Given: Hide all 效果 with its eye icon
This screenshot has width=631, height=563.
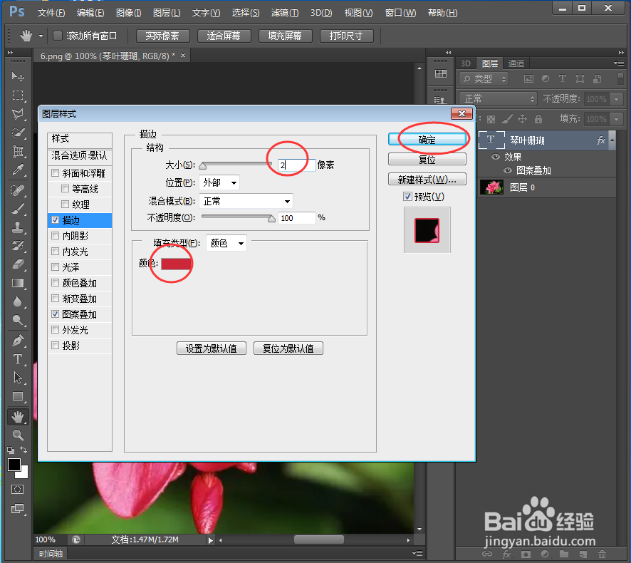Looking at the screenshot, I should tap(496, 157).
